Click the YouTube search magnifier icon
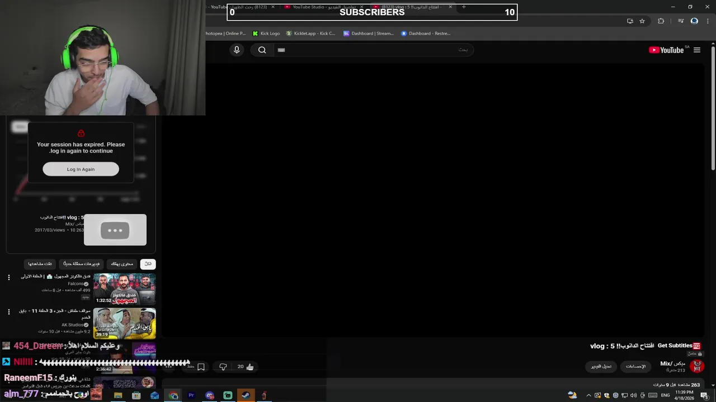The width and height of the screenshot is (716, 402). click(262, 50)
